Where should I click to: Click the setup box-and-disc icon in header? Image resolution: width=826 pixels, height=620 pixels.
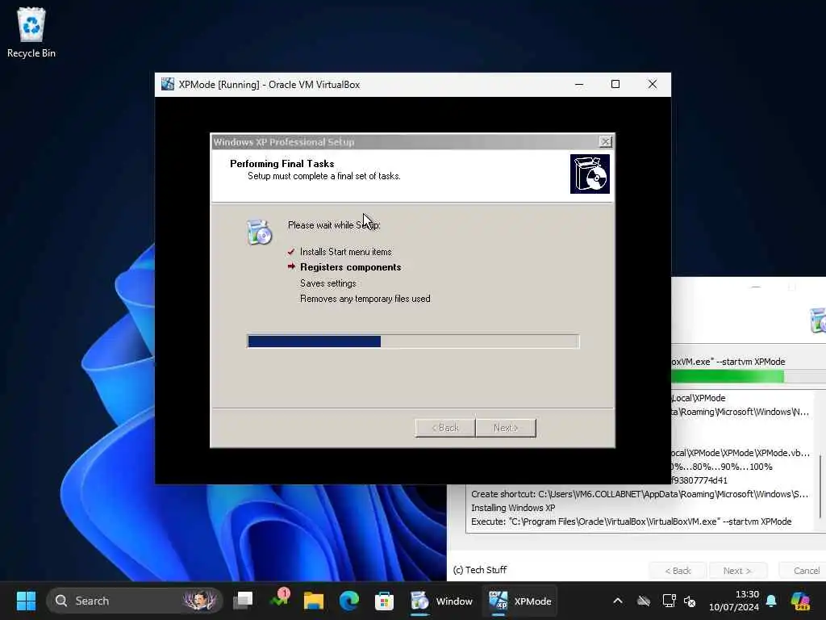[590, 174]
